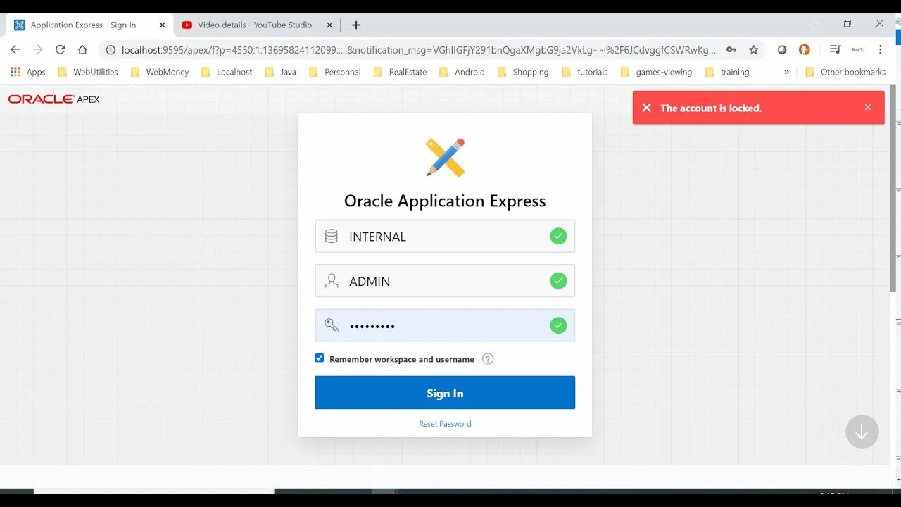Open the Java bookmark folder
This screenshot has height=507, width=901.
pos(280,72)
